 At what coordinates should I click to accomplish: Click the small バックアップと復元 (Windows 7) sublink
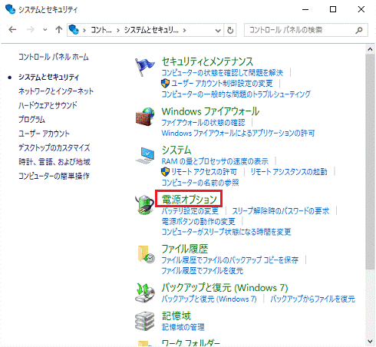click(209, 299)
